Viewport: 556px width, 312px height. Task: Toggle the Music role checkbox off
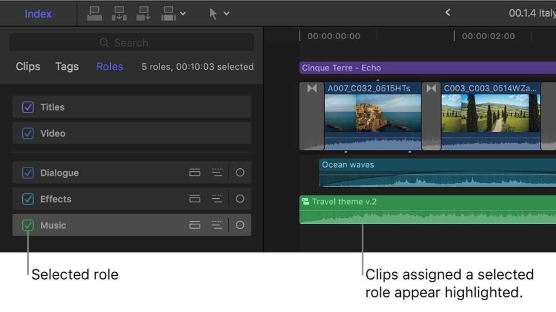coord(28,225)
